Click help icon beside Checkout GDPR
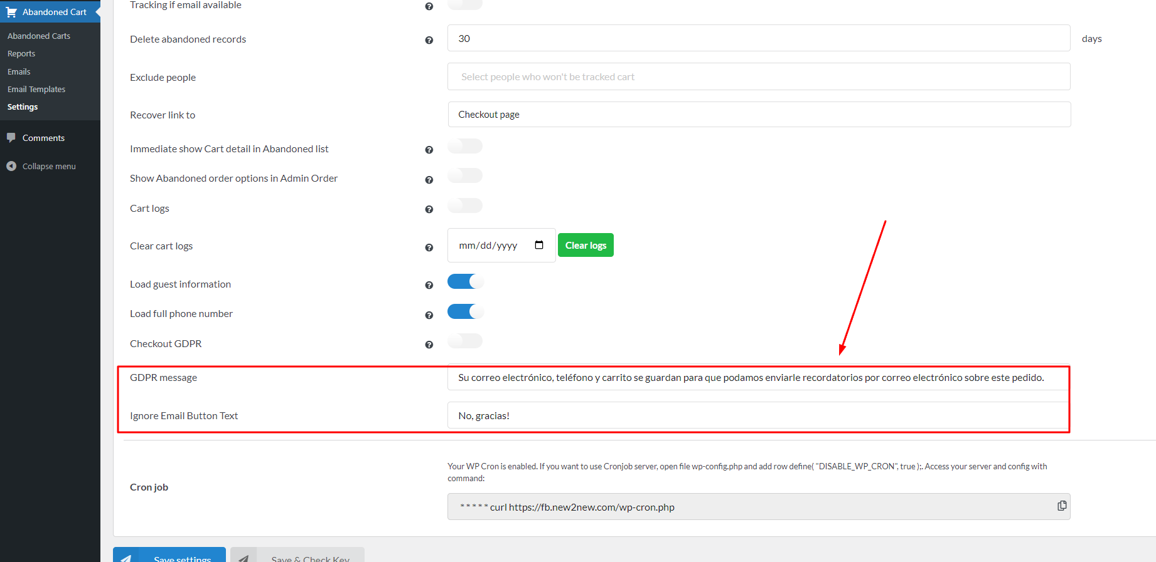 [429, 345]
